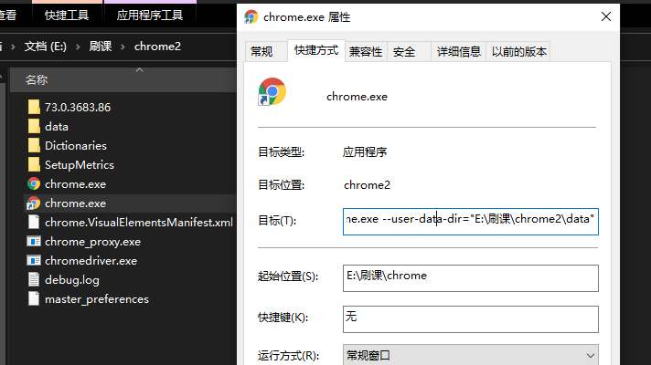Click 文档 (E:) in the address breadcrumb

pos(45,46)
